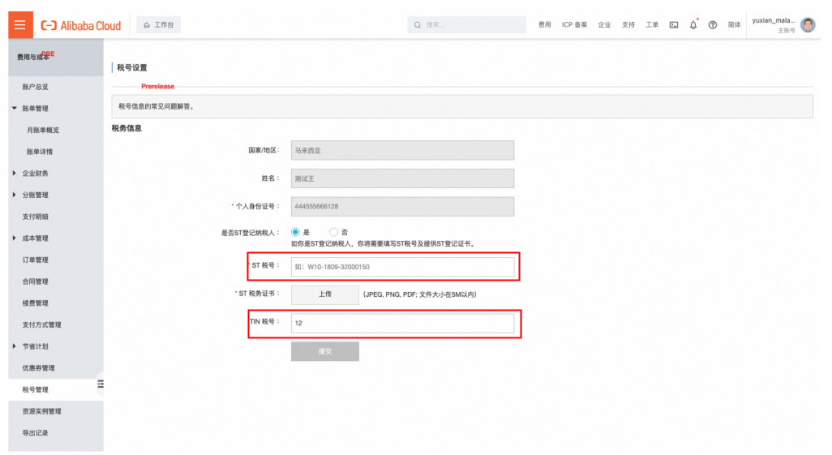Open the help question mark icon
The height and width of the screenshot is (455, 832).
713,25
